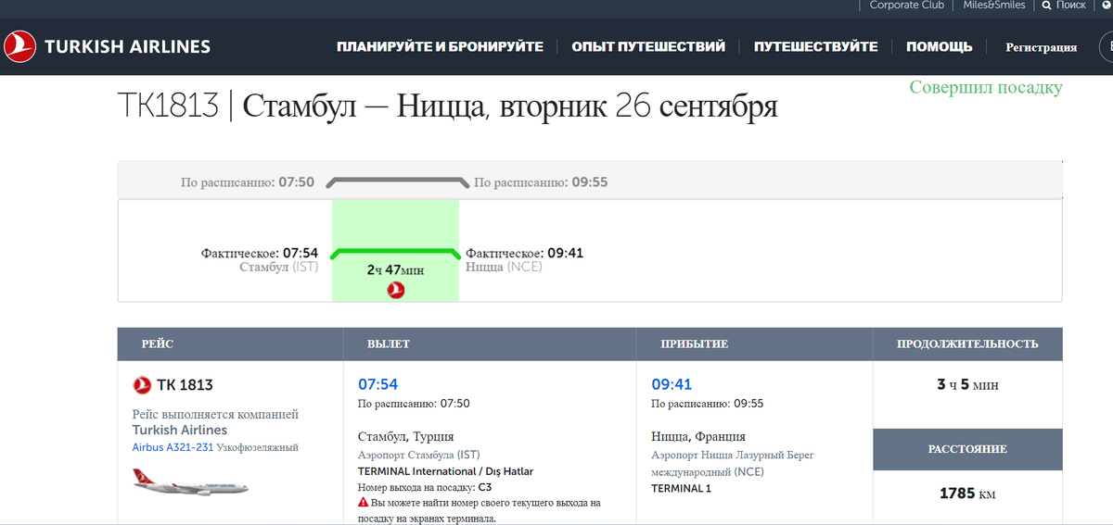Click 'Ницца, Франция' arrival city
The height and width of the screenshot is (525, 1113).
click(x=698, y=436)
